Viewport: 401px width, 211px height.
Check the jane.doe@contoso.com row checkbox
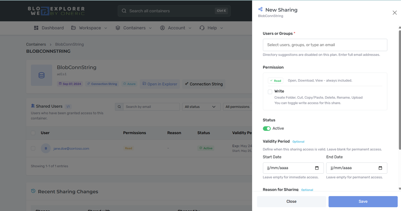coord(33,148)
